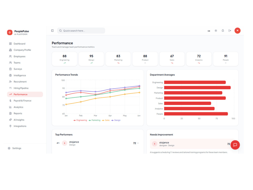Click the Performance Trends heading
The width and height of the screenshot is (253, 190).
pyautogui.click(x=67, y=75)
